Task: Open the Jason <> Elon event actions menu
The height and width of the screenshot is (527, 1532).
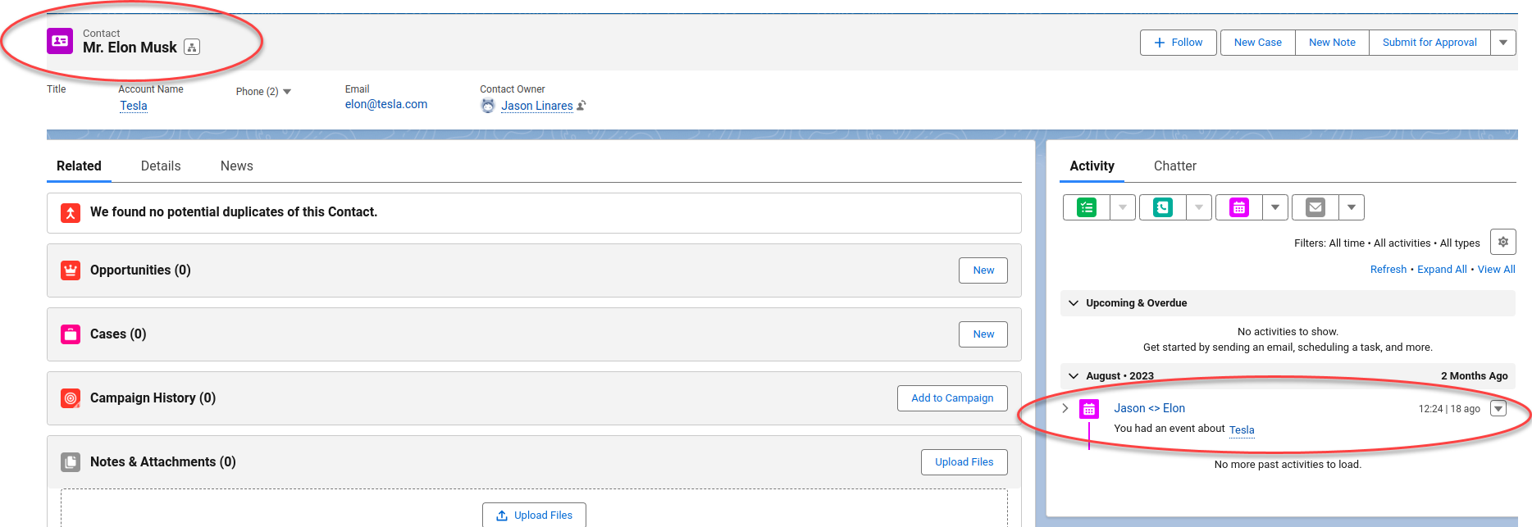Action: (x=1498, y=408)
